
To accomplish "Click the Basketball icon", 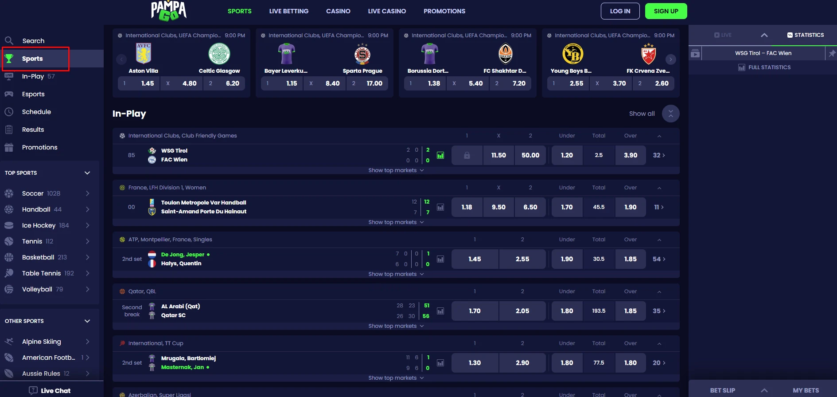I will (9, 257).
